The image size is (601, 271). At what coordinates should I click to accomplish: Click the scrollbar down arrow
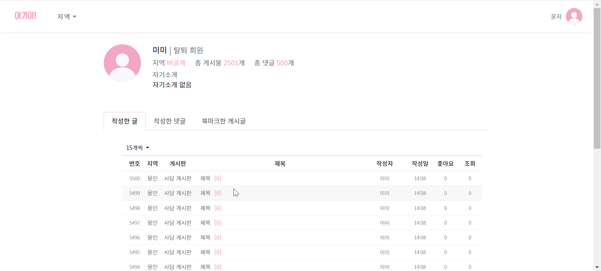pos(597,268)
